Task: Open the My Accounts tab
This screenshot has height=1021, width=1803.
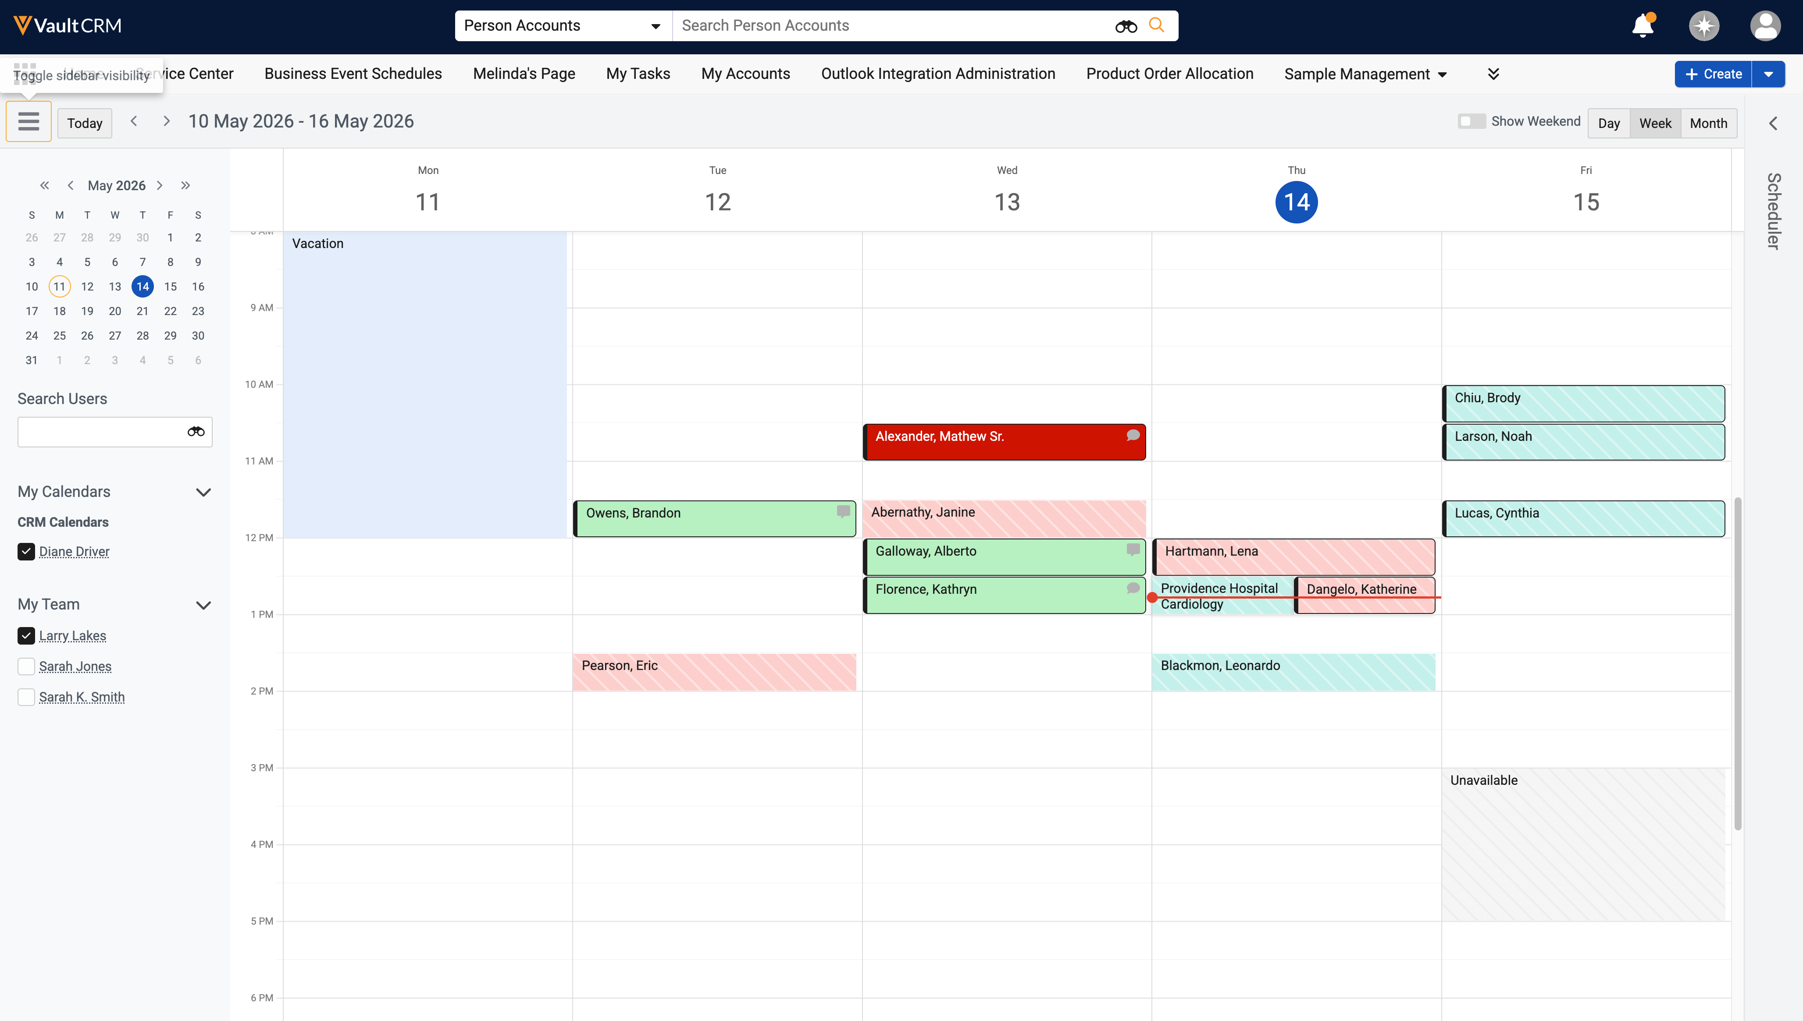Action: point(745,74)
